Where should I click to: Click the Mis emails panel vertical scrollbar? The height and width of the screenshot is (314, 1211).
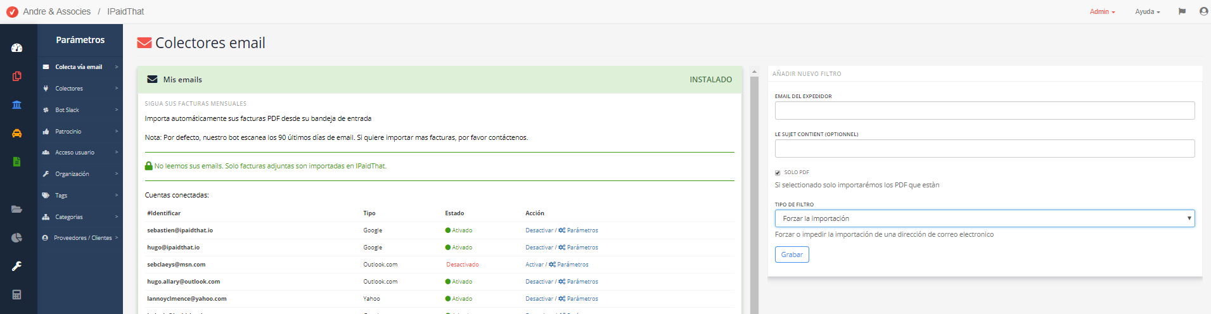pyautogui.click(x=754, y=190)
